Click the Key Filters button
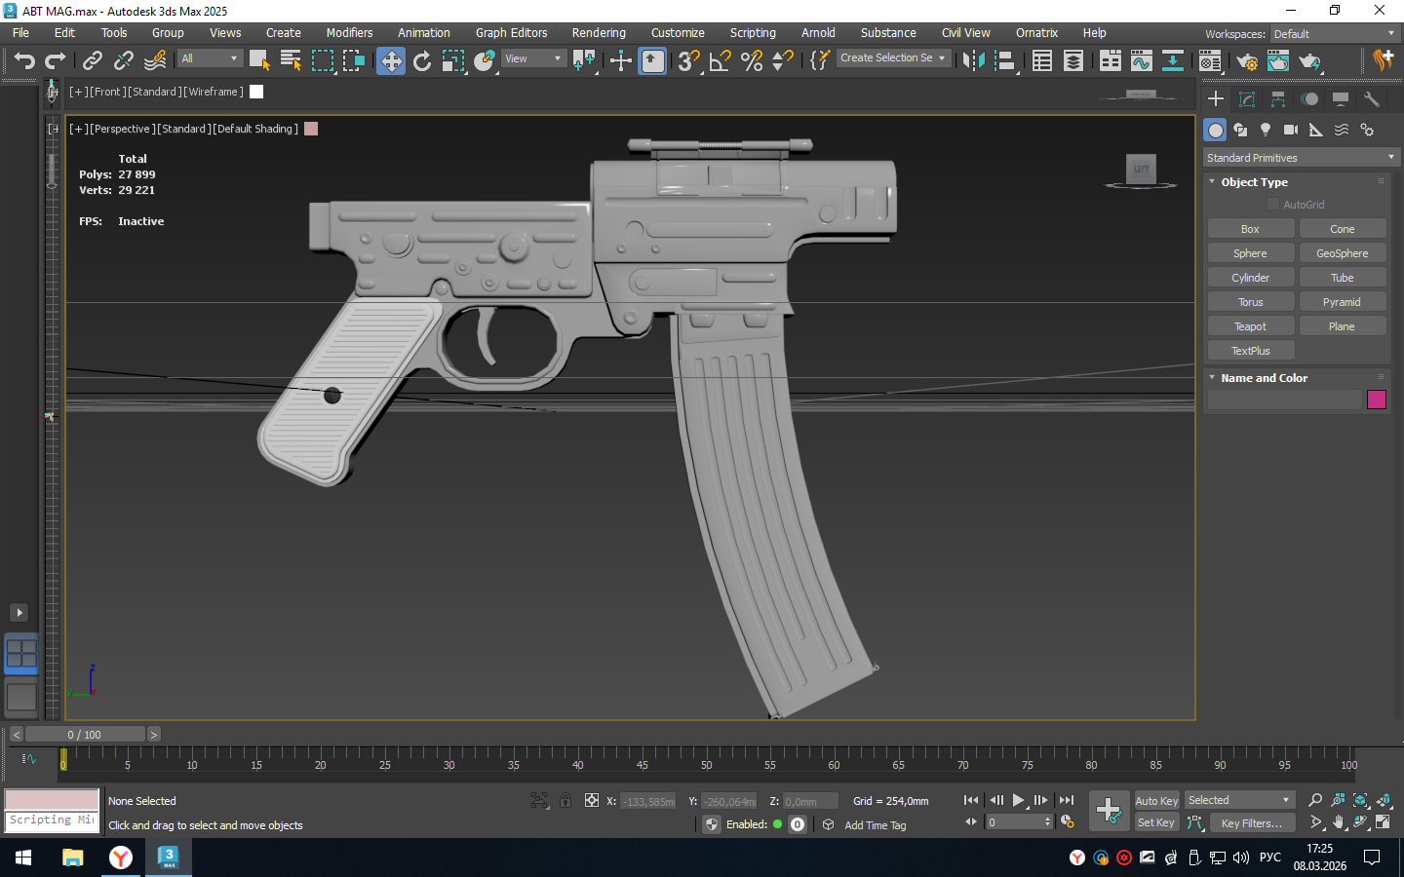This screenshot has height=877, width=1404. 1251,823
